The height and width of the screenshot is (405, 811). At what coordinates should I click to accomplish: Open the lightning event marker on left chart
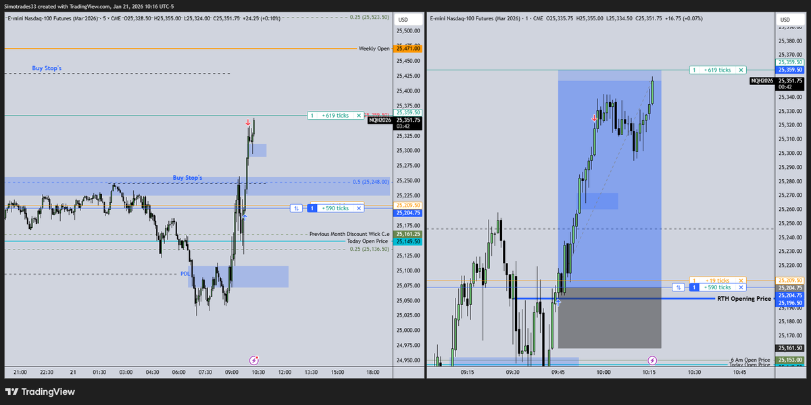tap(254, 361)
